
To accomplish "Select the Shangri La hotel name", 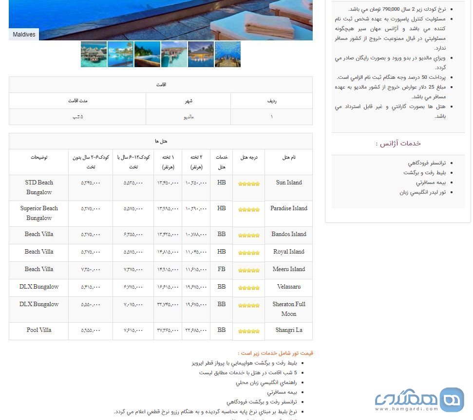I will click(289, 330).
